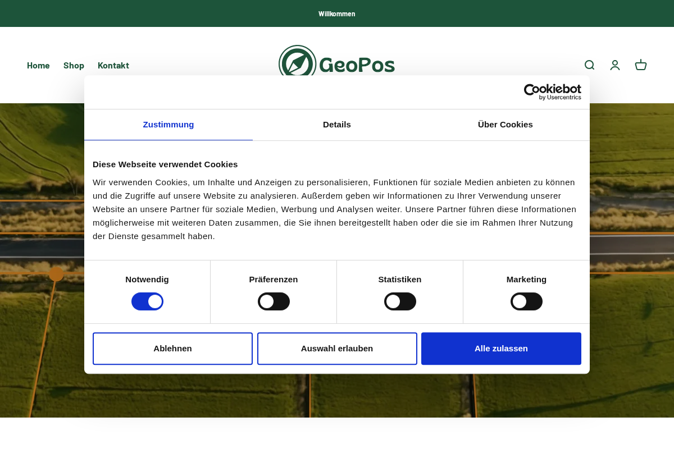Open the Über Cookies tab
Viewport: 674px width, 449px height.
click(x=505, y=125)
